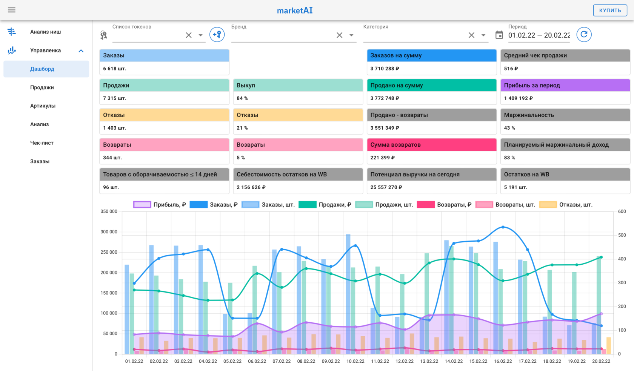Image resolution: width=634 pixels, height=371 pixels.
Task: Click the Продано - возвраты card
Action: tap(432, 121)
